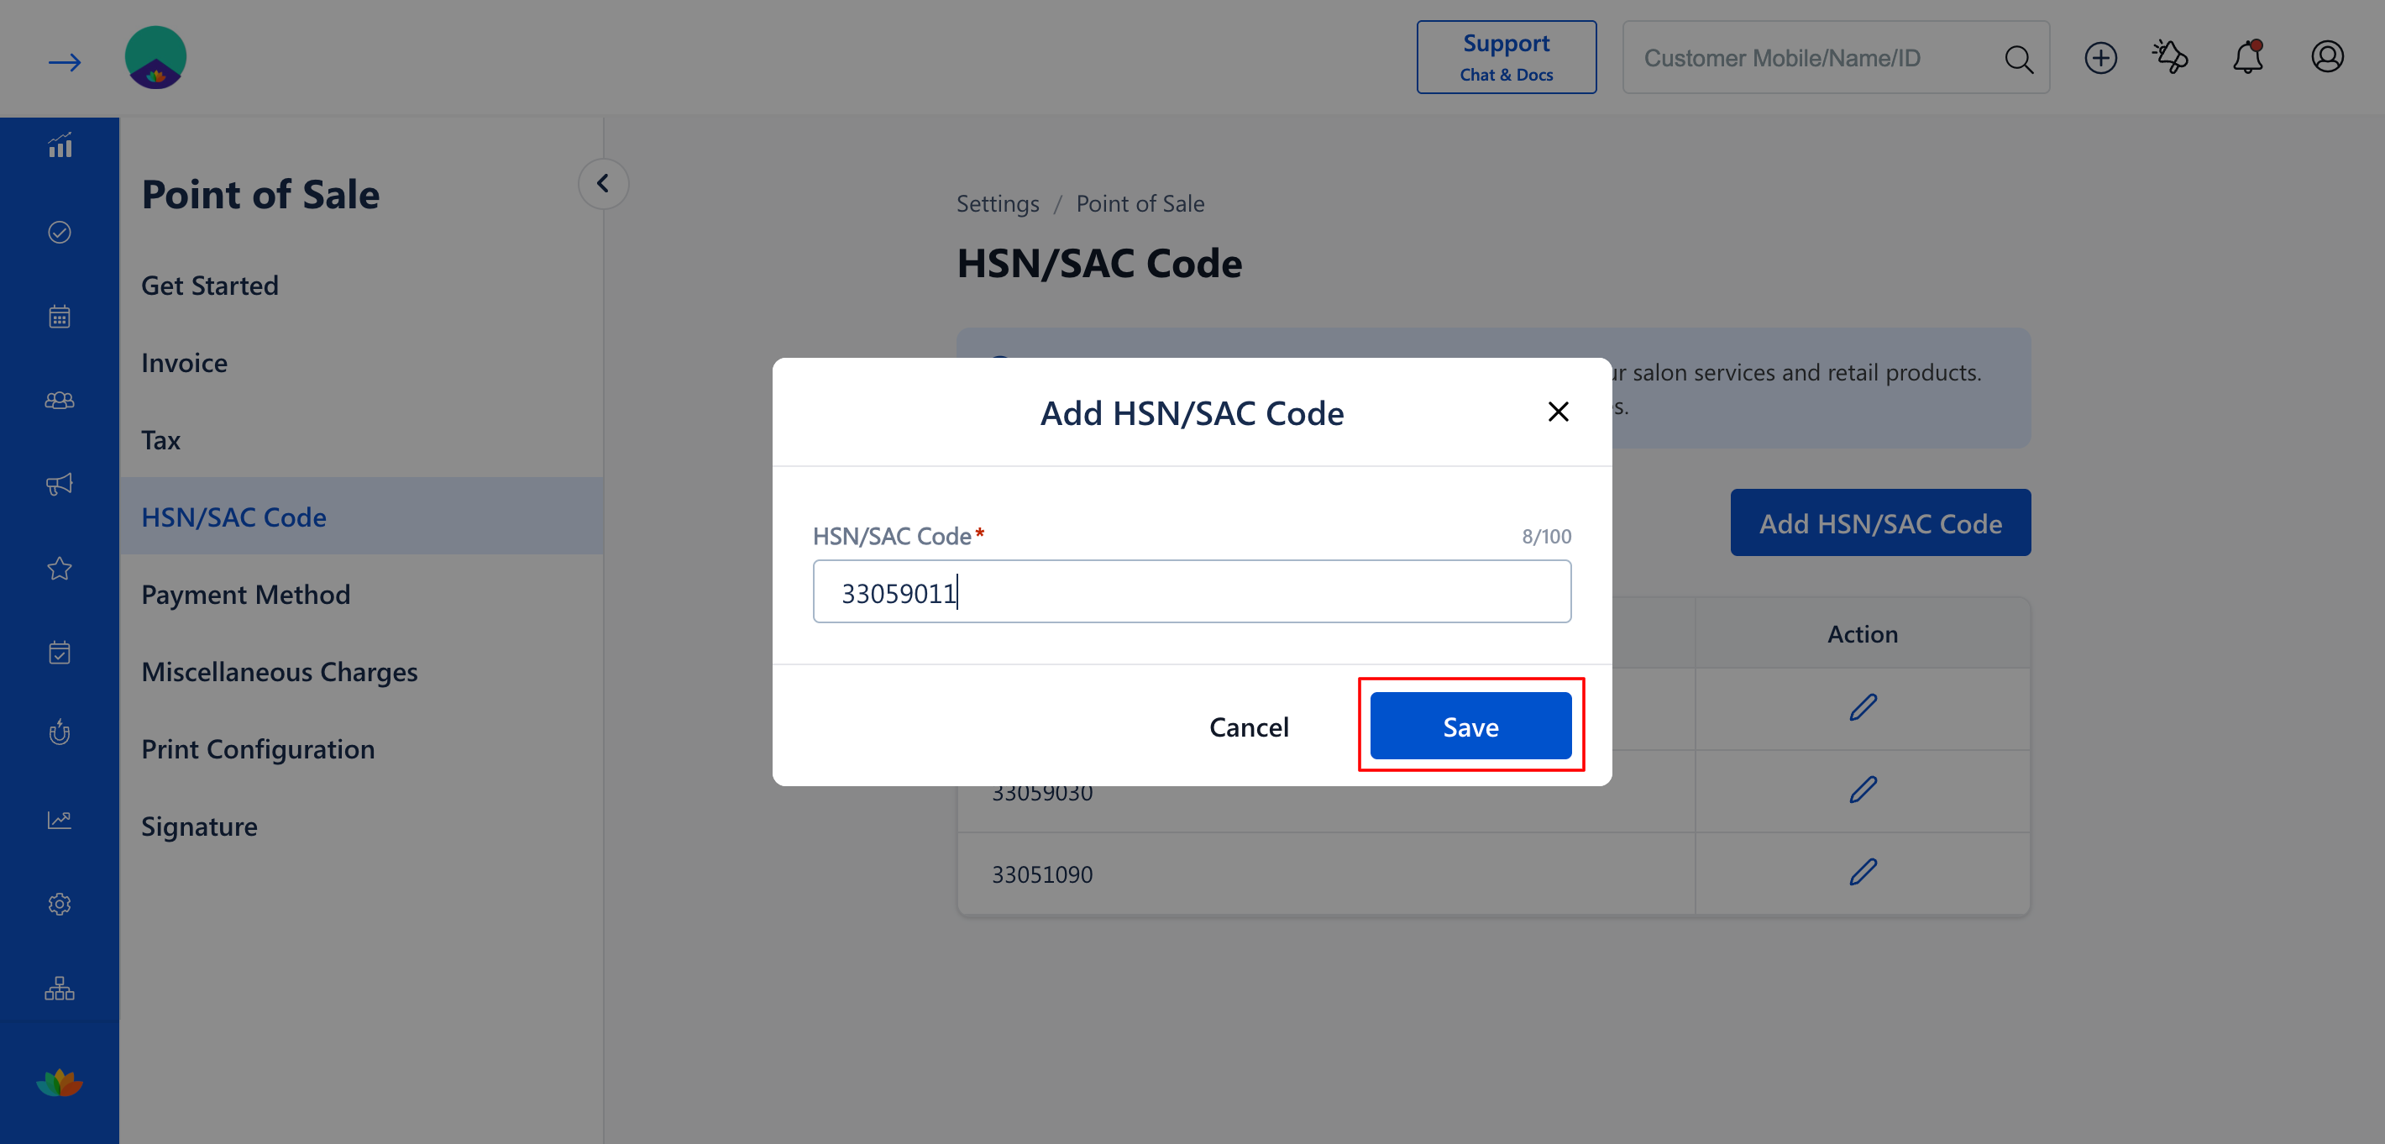2385x1144 pixels.
Task: Collapse the Point of Sale side panel
Action: click(x=603, y=183)
